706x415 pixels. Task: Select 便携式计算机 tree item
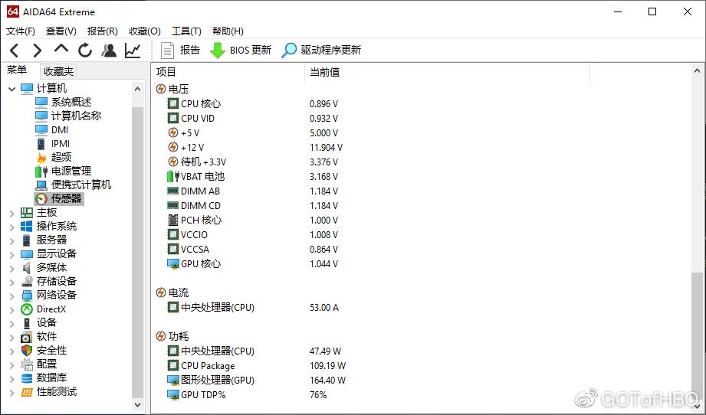click(x=81, y=185)
